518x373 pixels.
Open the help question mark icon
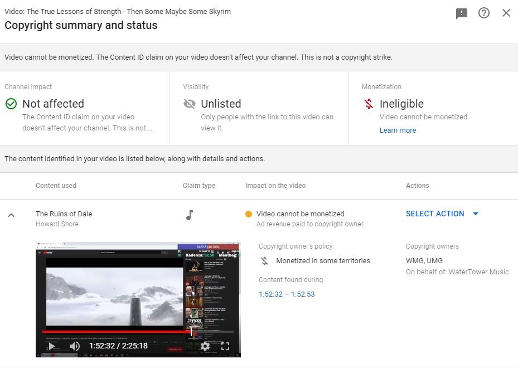(x=483, y=13)
